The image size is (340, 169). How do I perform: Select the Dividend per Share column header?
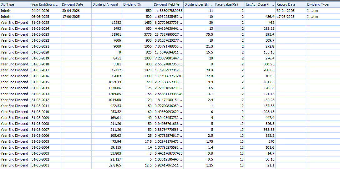pyautogui.click(x=199, y=4)
